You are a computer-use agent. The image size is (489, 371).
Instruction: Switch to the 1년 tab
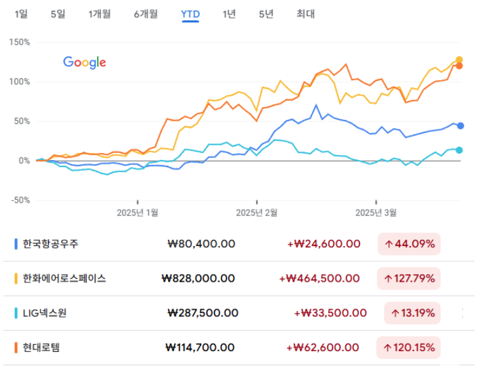tap(229, 14)
